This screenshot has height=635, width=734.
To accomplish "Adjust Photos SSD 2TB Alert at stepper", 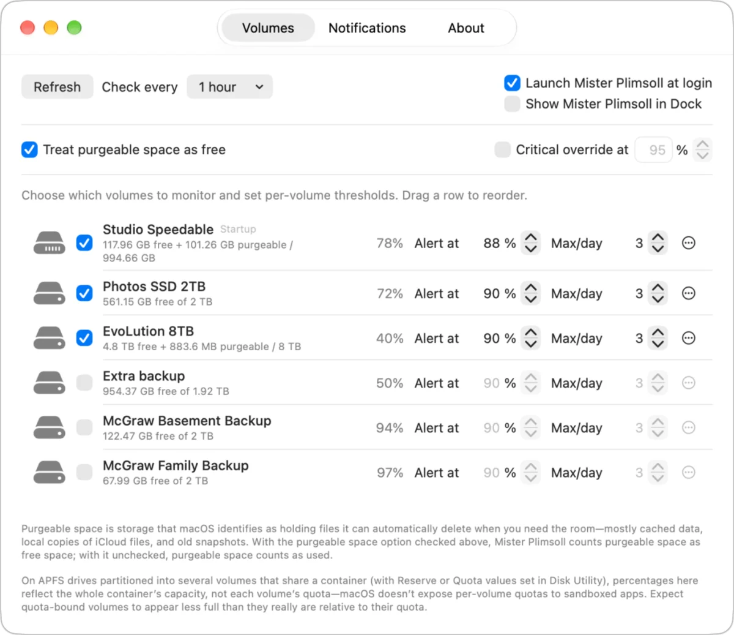I will click(x=531, y=293).
